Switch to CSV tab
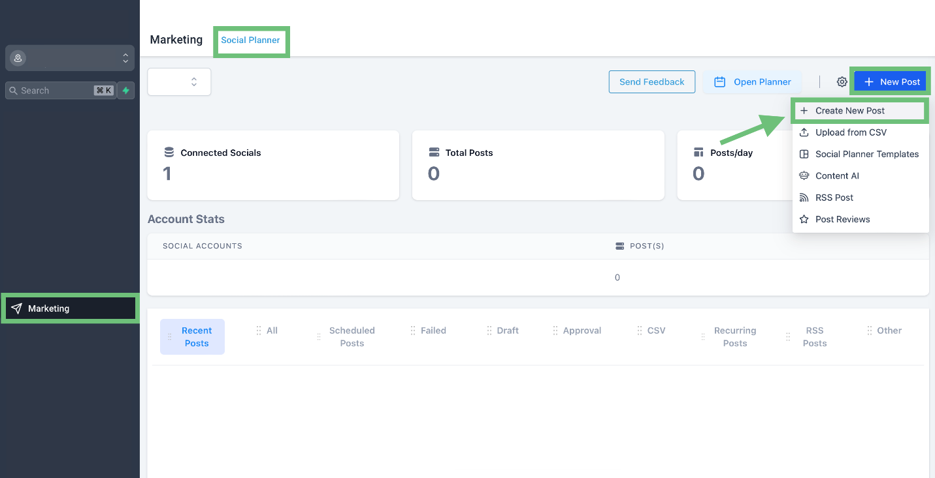935x478 pixels. click(656, 331)
